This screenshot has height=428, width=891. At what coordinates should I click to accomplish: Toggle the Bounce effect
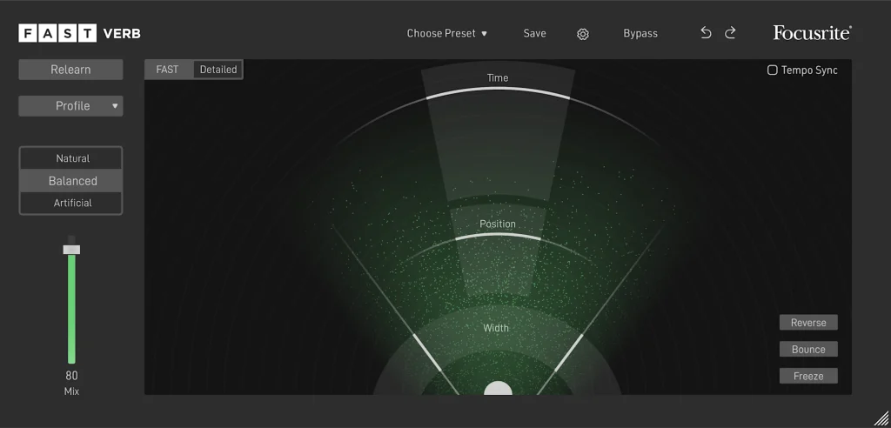tap(808, 350)
